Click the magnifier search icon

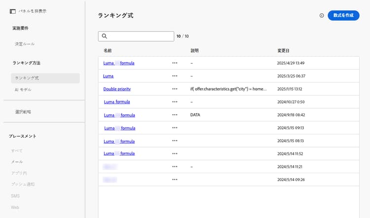pyautogui.click(x=104, y=36)
